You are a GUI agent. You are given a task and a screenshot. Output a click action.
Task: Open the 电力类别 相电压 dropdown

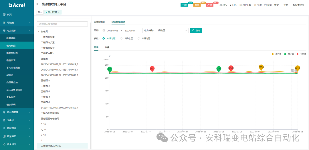coord(172,30)
